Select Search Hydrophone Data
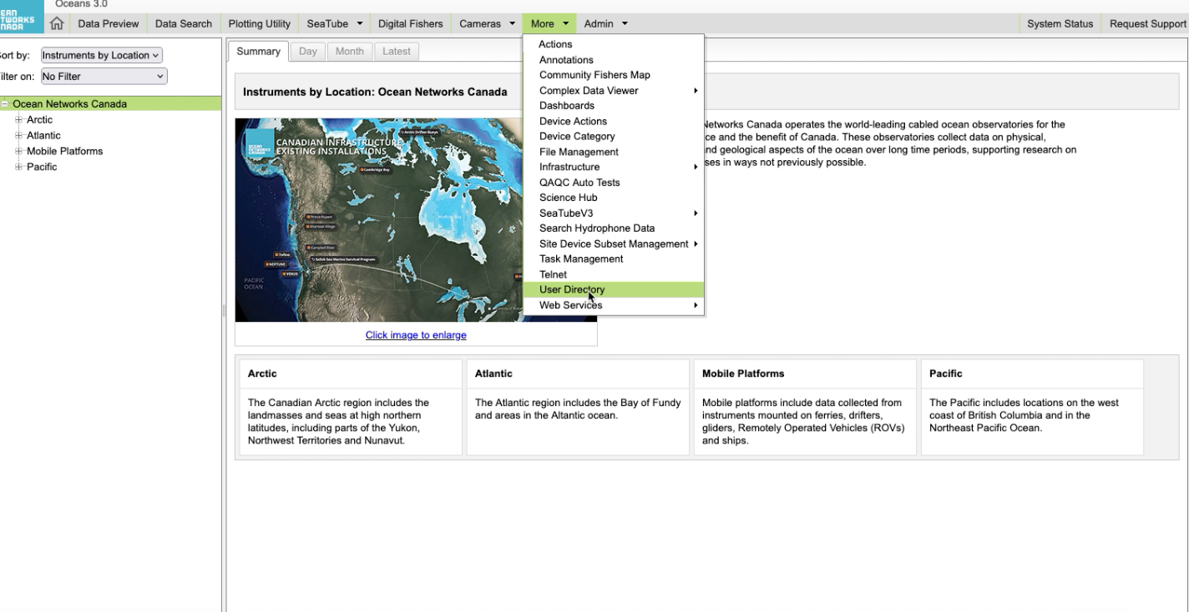The image size is (1189, 612). click(x=613, y=228)
